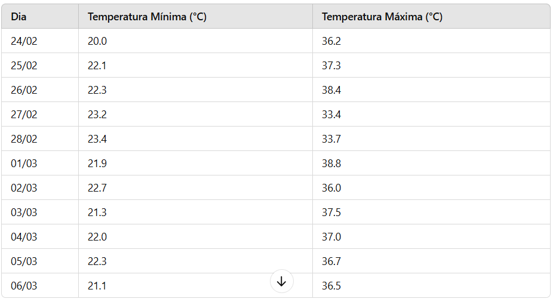Image resolution: width=556 pixels, height=305 pixels.
Task: Click the 21.1 minimum temperature cell
Action: click(195, 285)
